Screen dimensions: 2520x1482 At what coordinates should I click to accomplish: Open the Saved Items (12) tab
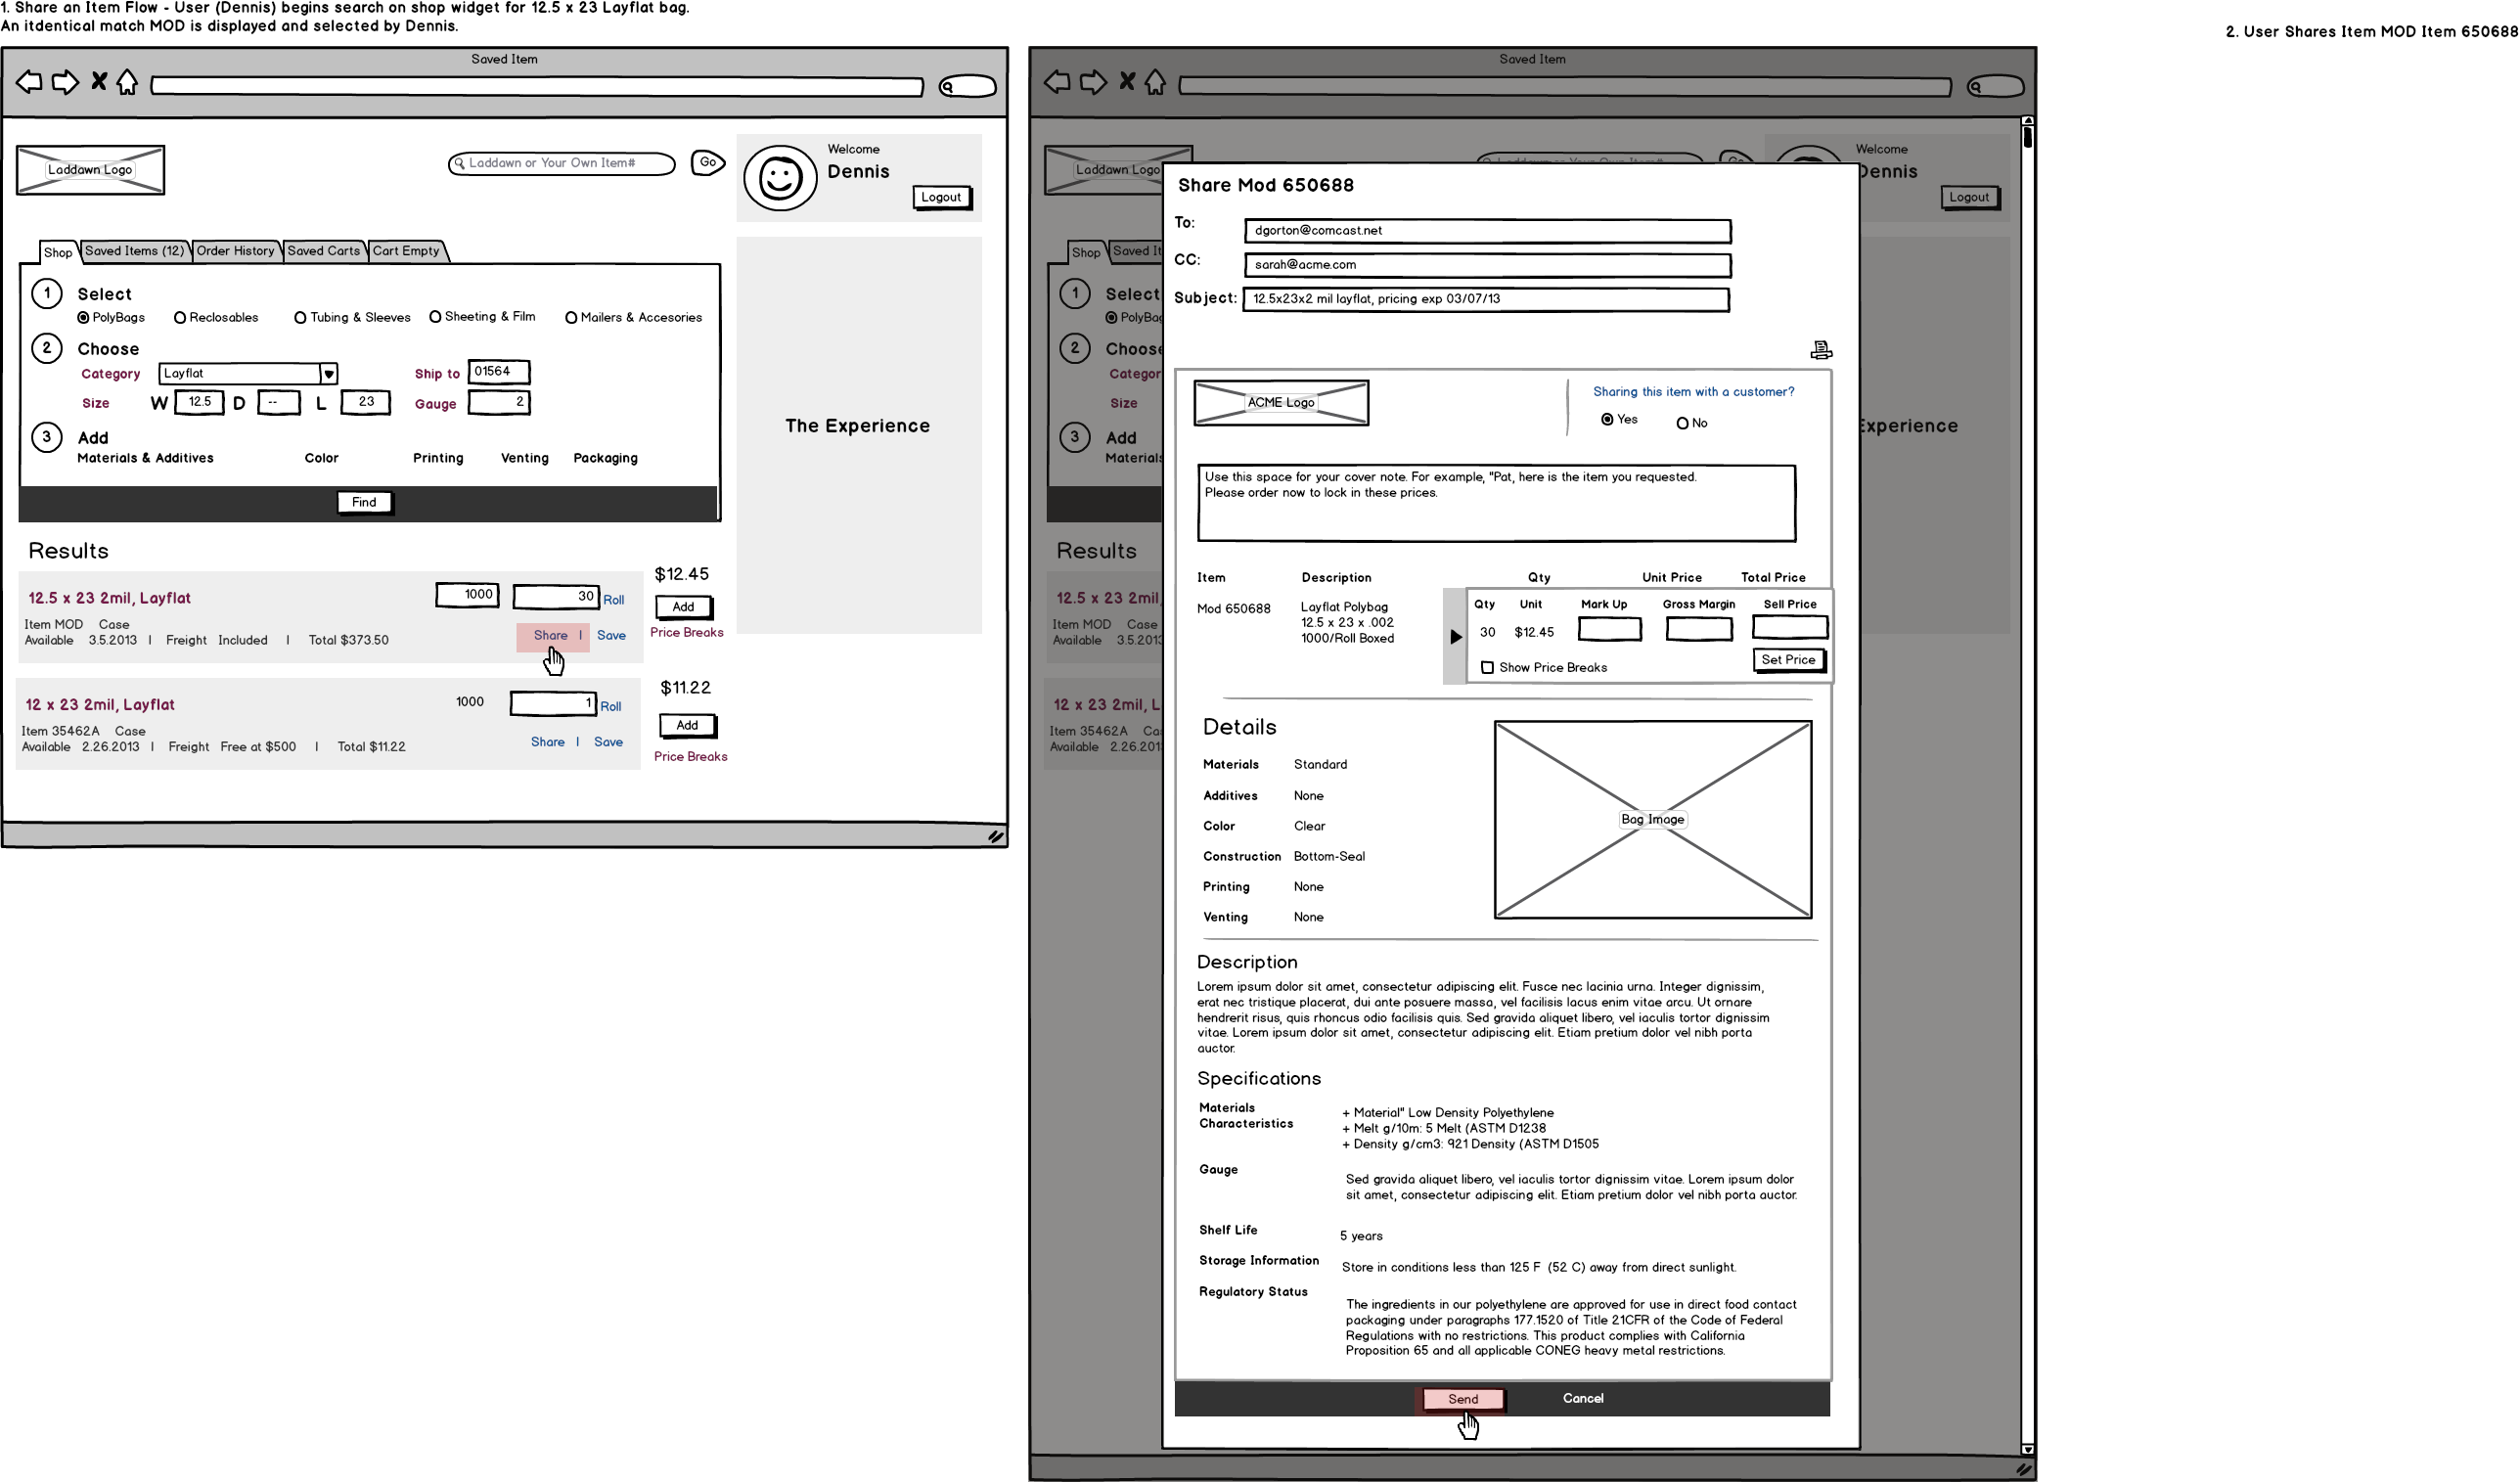(134, 251)
